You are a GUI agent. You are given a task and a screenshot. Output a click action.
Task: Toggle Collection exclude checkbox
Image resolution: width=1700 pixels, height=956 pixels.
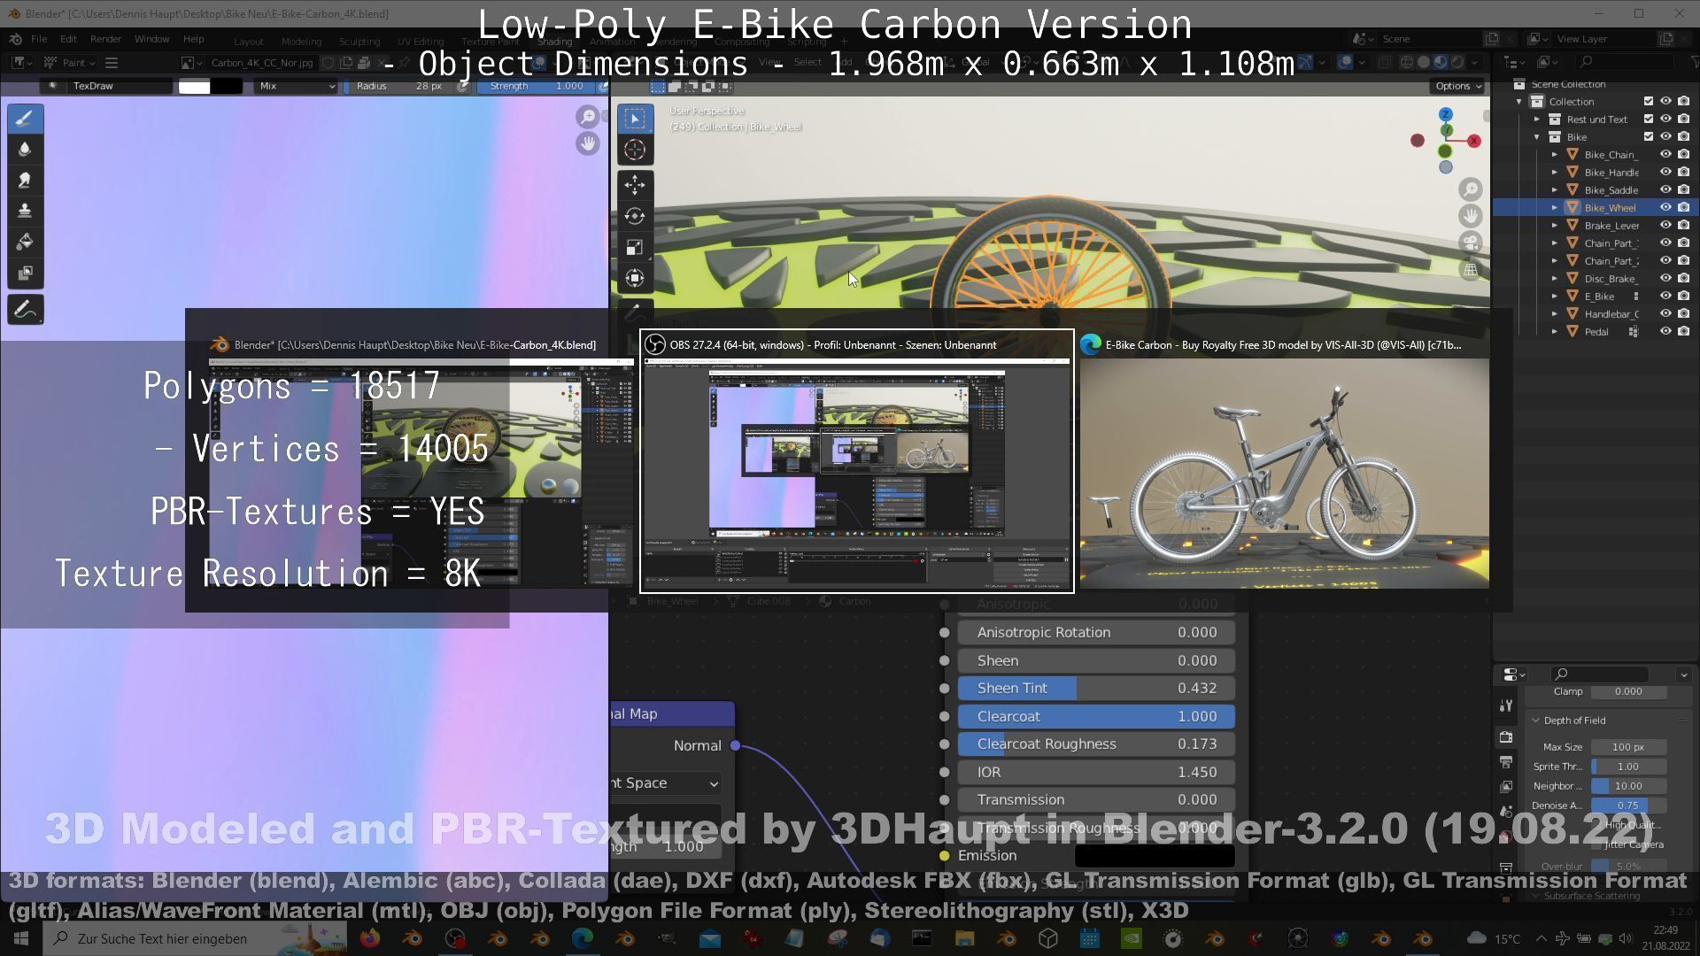1649,102
